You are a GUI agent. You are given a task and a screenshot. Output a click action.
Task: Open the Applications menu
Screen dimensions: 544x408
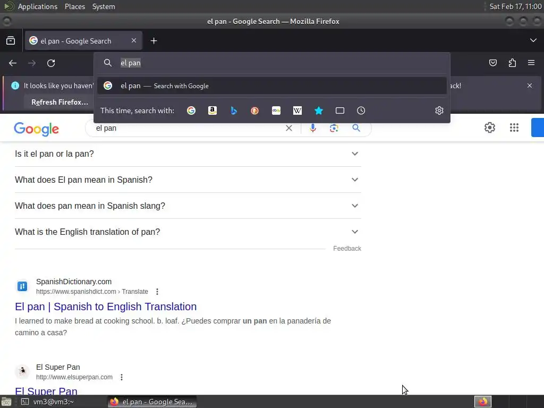[x=38, y=6]
